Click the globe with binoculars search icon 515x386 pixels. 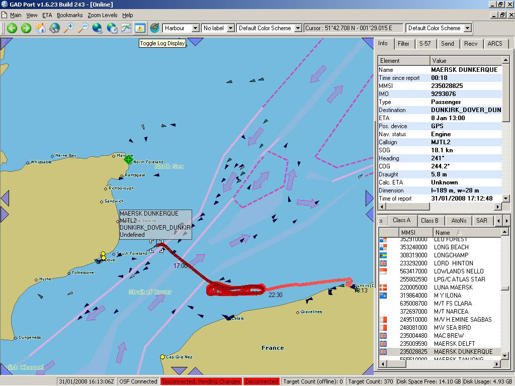pos(54,28)
